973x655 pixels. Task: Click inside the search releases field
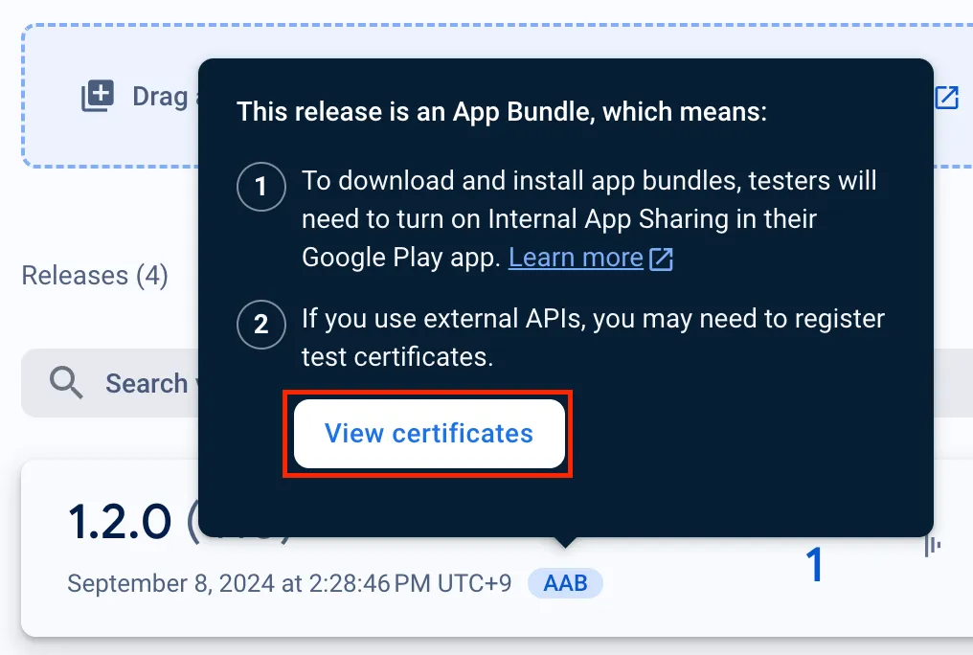tap(144, 382)
